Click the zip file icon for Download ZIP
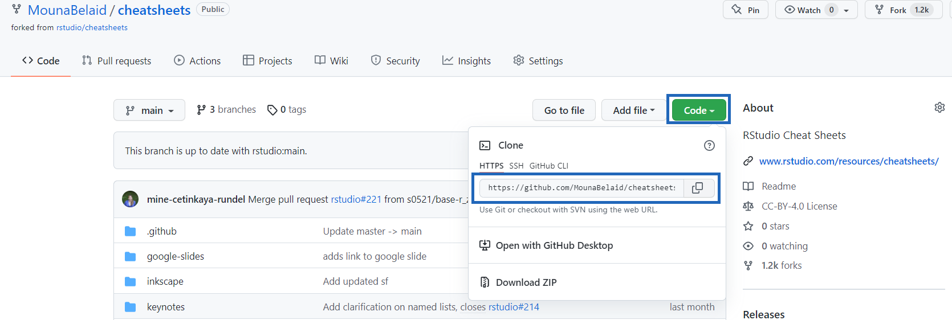 tap(485, 282)
